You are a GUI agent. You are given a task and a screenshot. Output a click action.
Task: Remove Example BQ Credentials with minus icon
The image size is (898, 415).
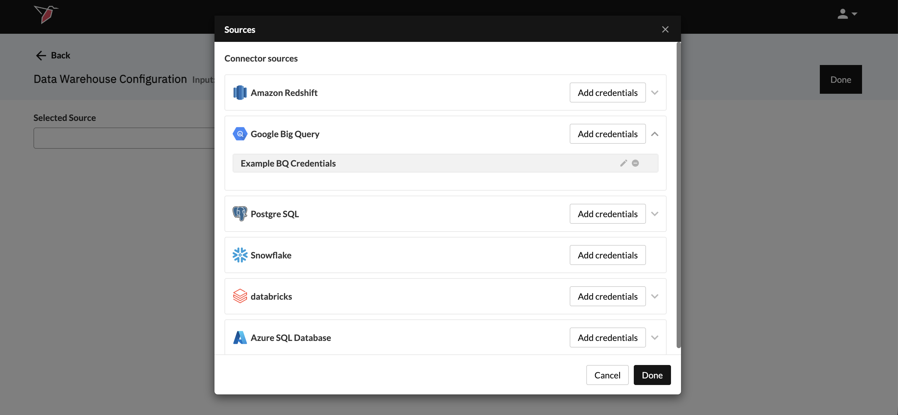point(635,163)
